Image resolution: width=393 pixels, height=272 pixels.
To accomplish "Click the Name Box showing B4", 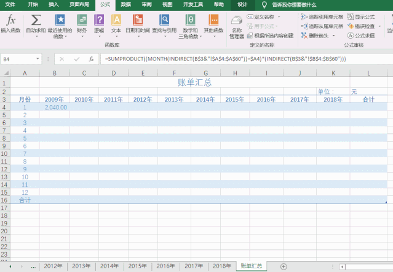I will click(18, 60).
